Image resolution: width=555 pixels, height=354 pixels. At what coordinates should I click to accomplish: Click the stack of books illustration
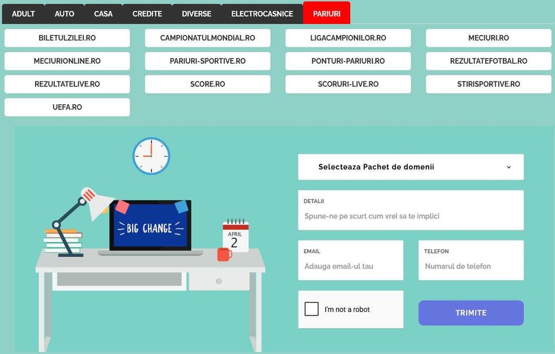[x=63, y=241]
